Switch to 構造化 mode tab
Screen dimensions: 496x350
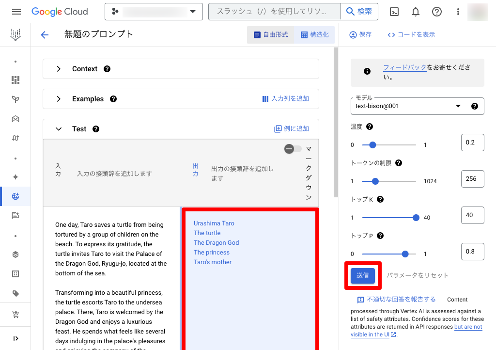[314, 35]
